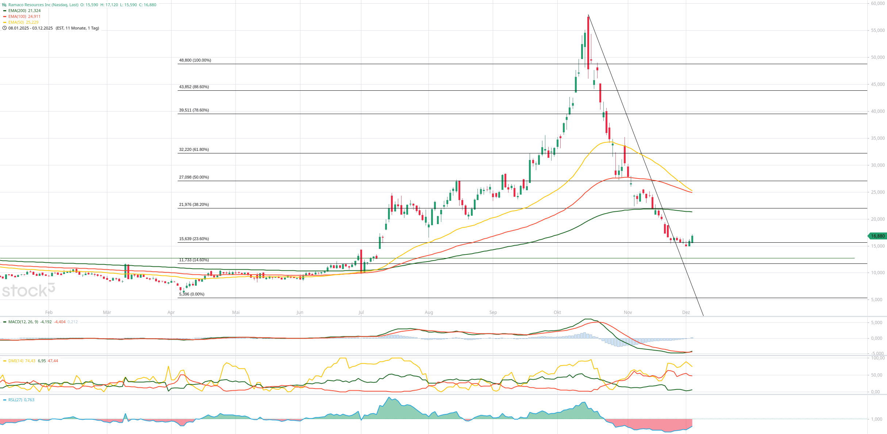The height and width of the screenshot is (434, 887).
Task: Select the 48,800 (100.00%) Fibonacci label
Action: tap(195, 60)
